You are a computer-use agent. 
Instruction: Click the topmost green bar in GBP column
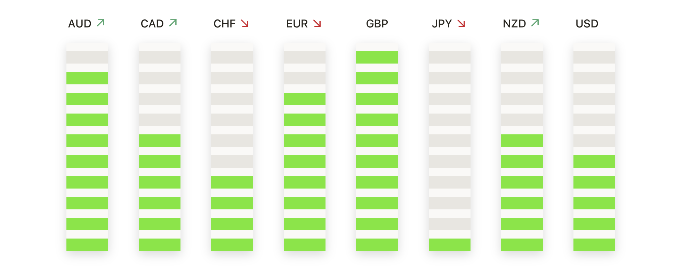click(x=377, y=57)
